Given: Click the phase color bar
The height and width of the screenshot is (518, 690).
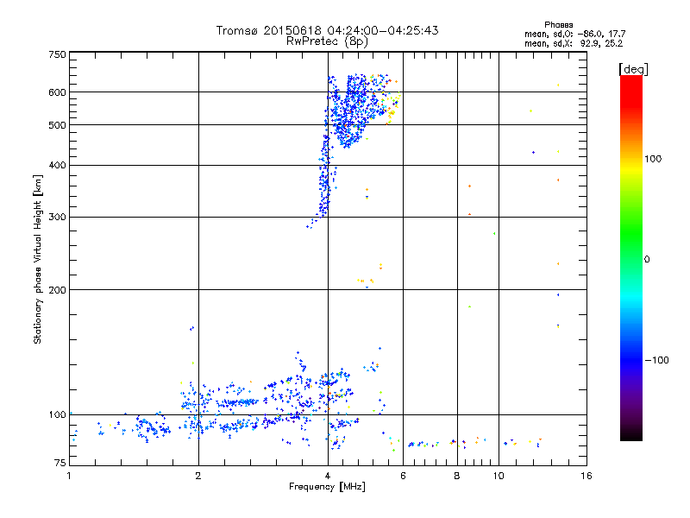Looking at the screenshot, I should pos(631,258).
